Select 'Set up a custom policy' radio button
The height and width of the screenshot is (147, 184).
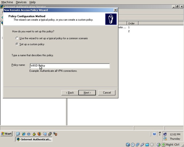[17, 44]
